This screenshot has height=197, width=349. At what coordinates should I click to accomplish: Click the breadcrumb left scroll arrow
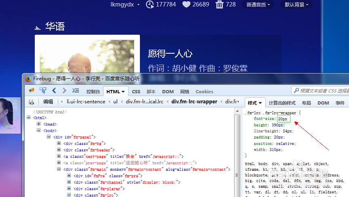(x=61, y=102)
